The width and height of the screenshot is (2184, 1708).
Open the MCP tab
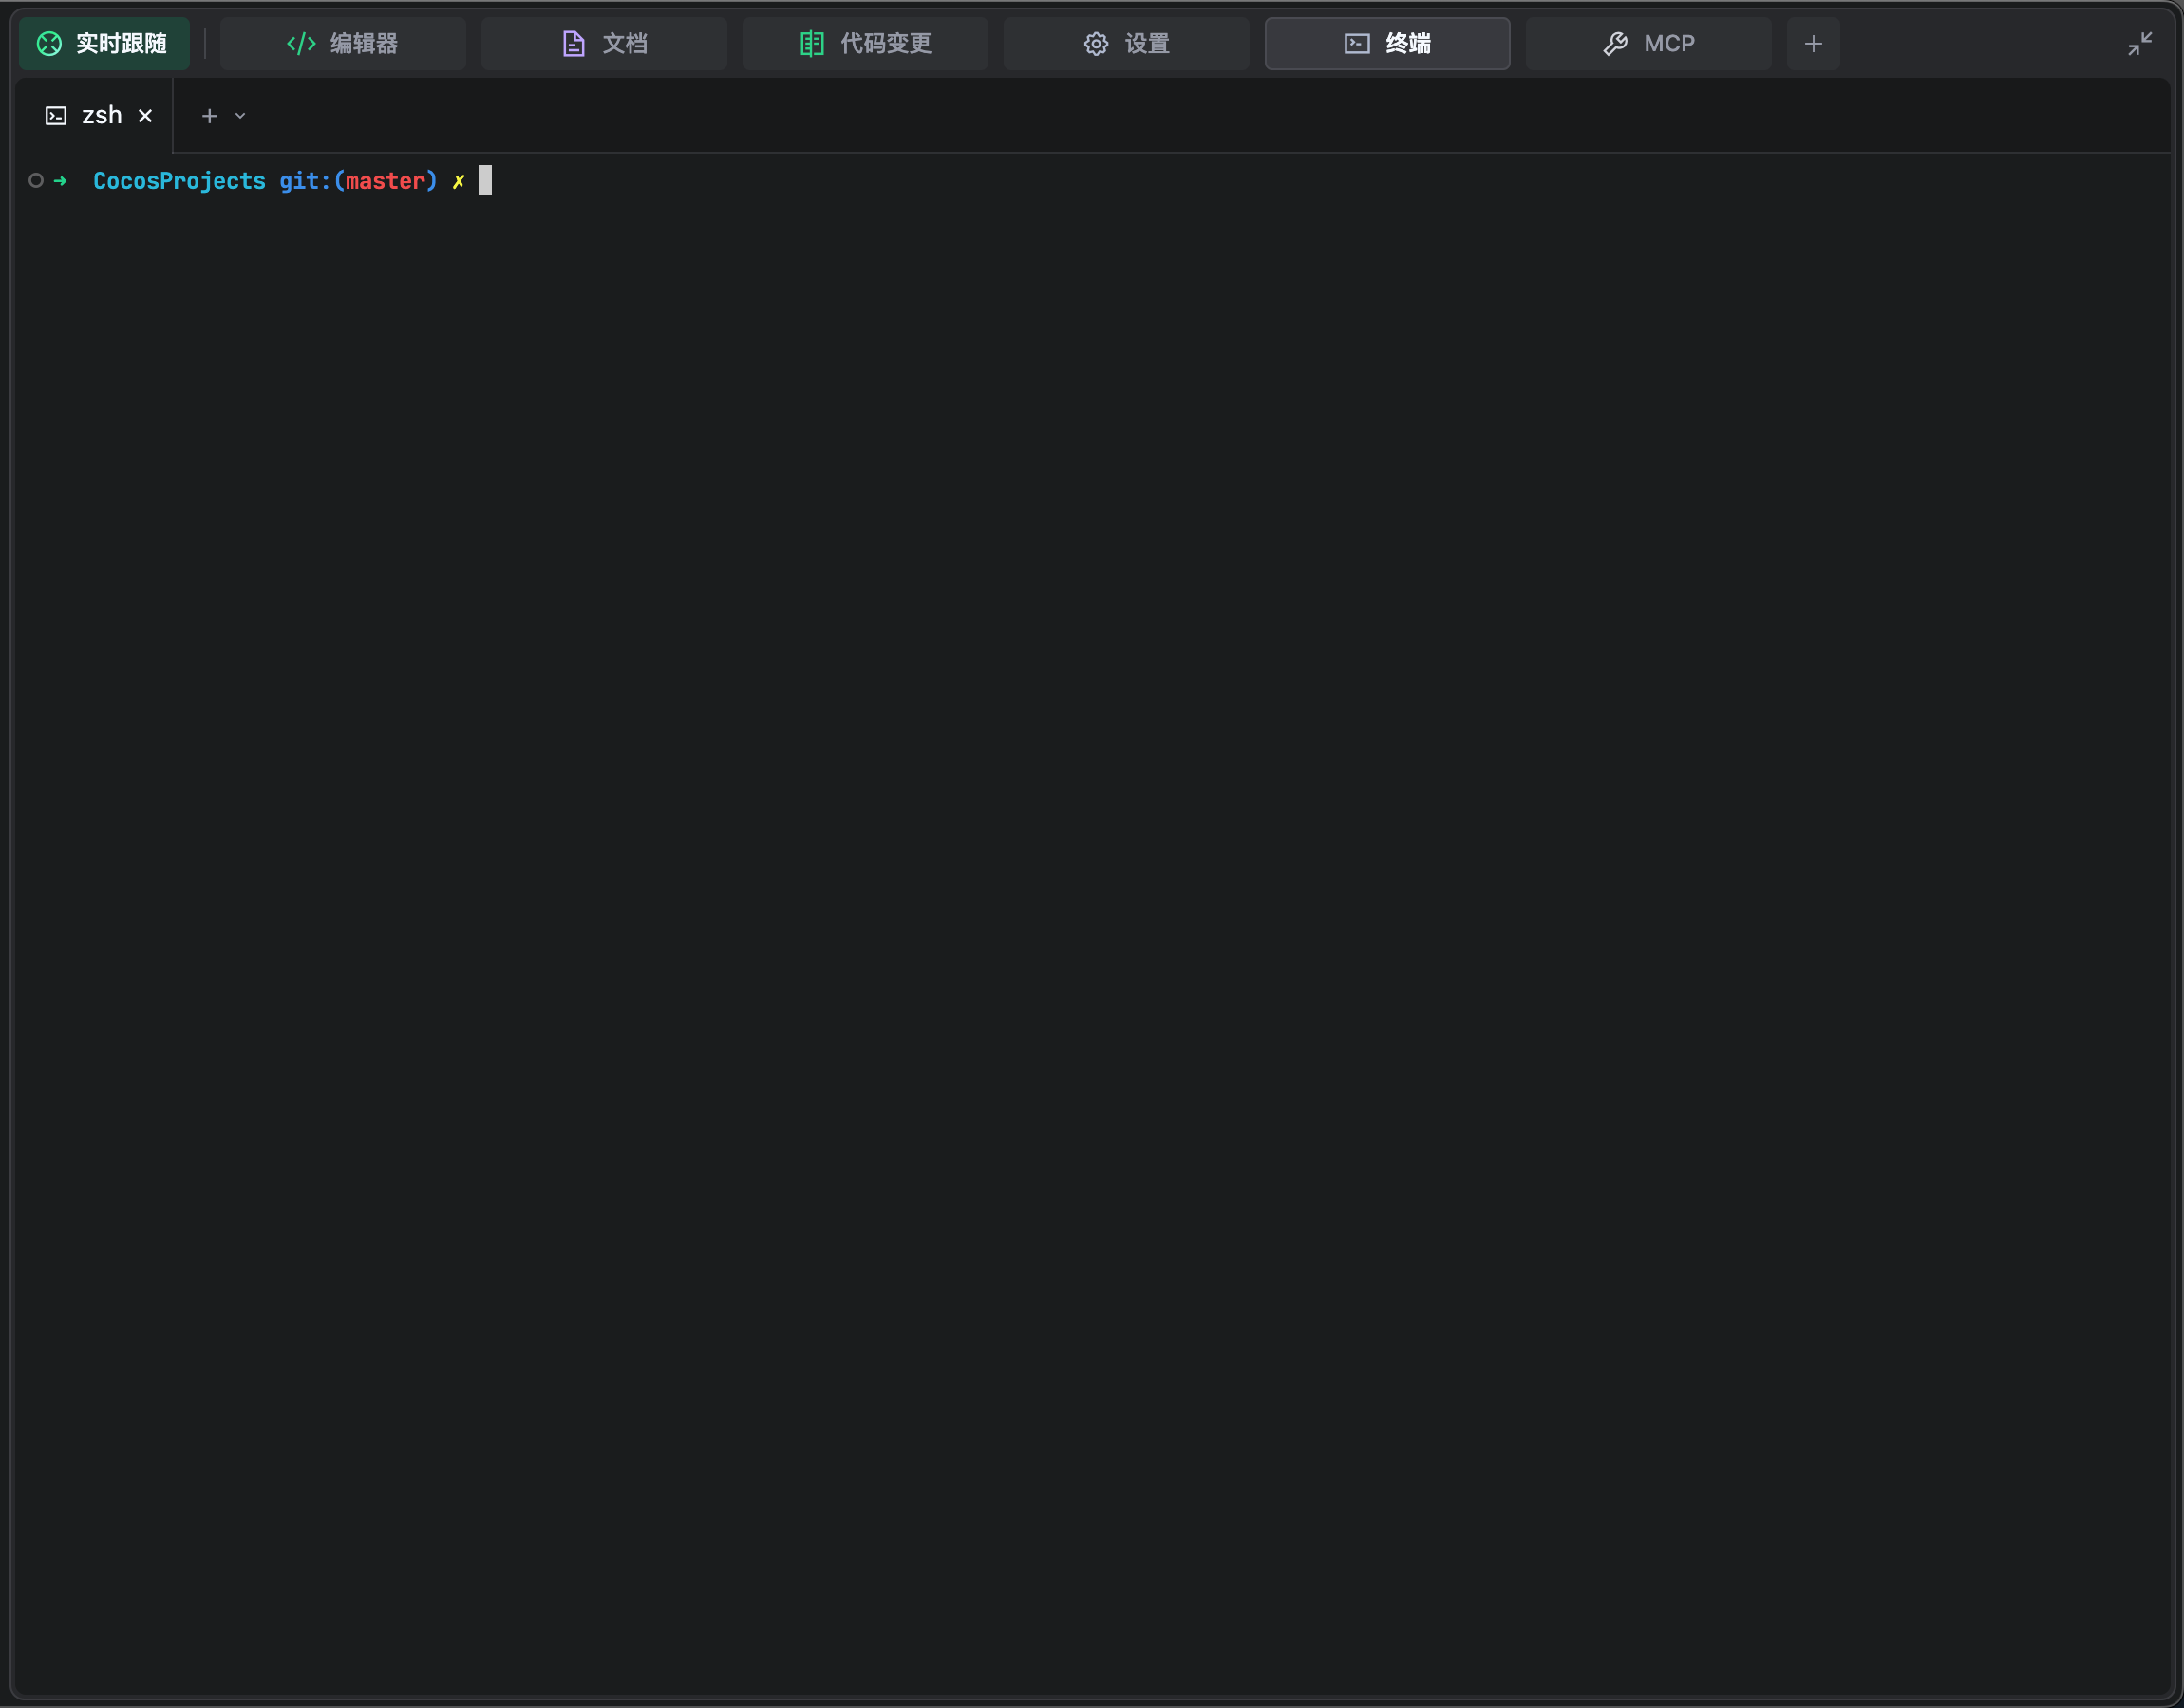(x=1668, y=43)
